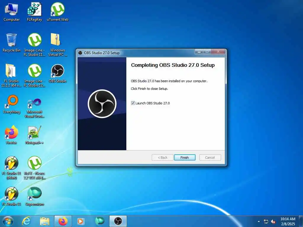303x227 pixels.
Task: Minimize the OBS Studio Setup window
Action: coord(199,51)
